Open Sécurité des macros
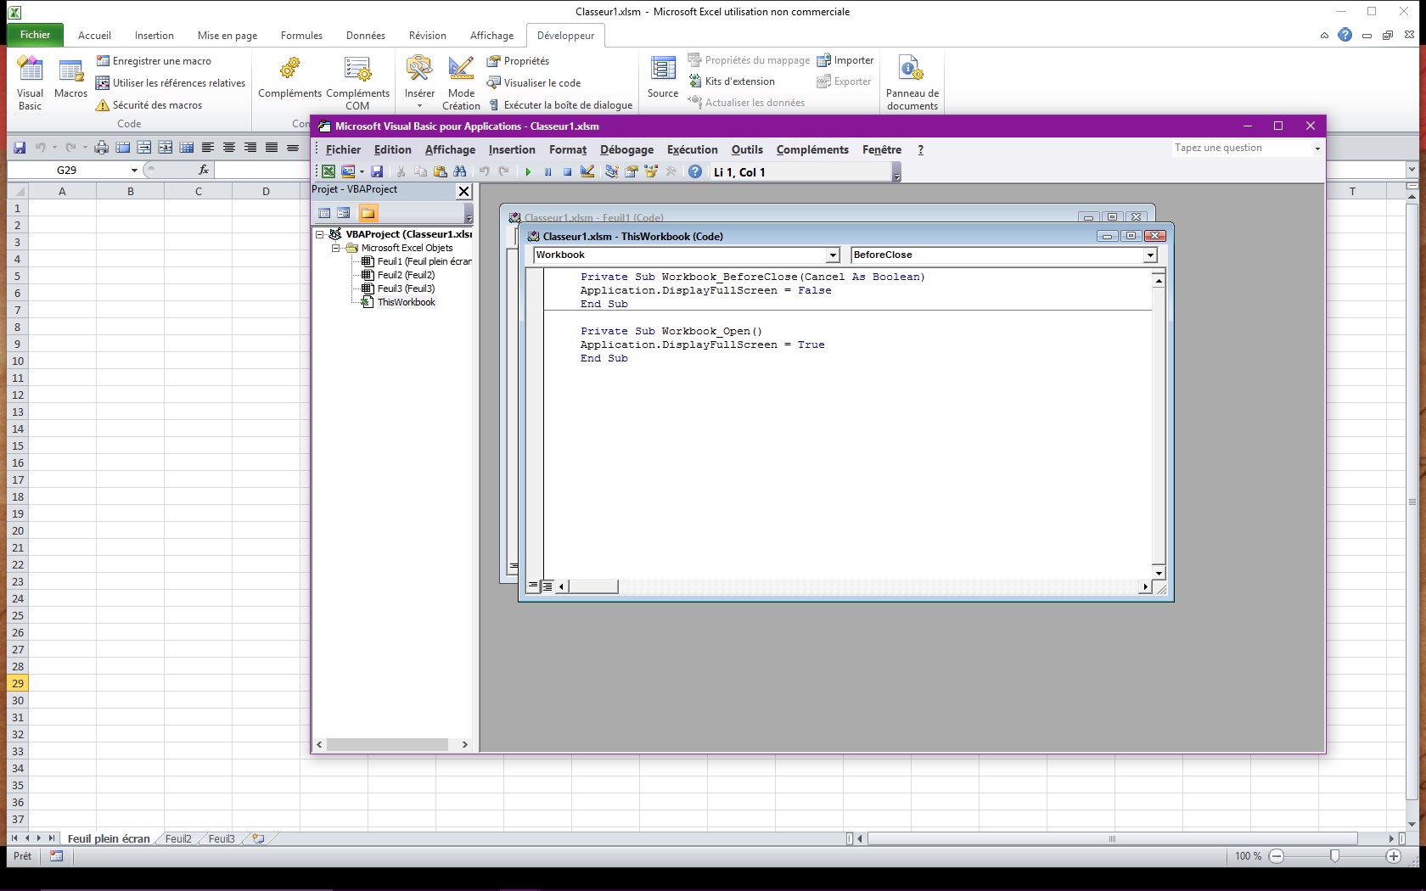Image resolution: width=1426 pixels, height=891 pixels. pos(149,105)
